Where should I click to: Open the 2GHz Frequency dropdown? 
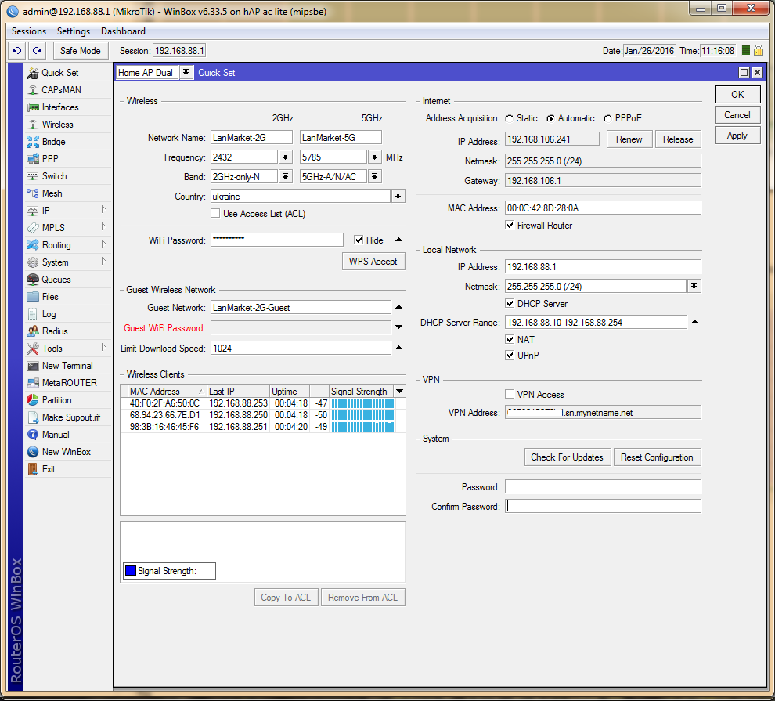[x=285, y=157]
